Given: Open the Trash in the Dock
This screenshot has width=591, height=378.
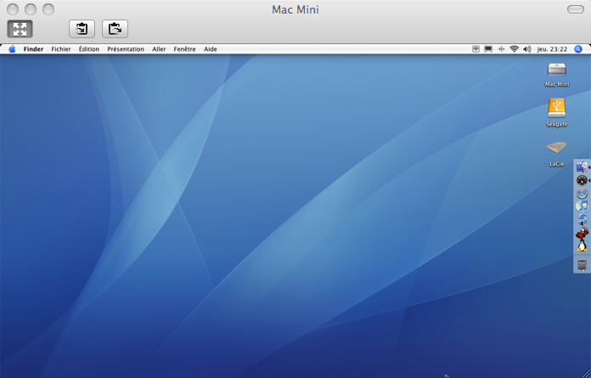Looking at the screenshot, I should click(582, 265).
